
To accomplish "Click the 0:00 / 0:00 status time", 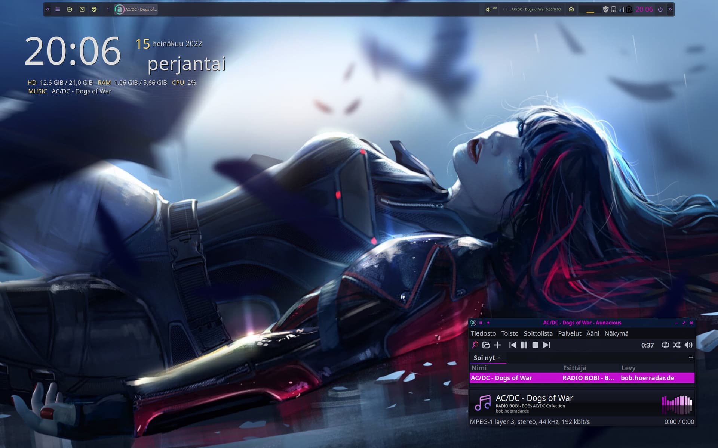I will [679, 421].
